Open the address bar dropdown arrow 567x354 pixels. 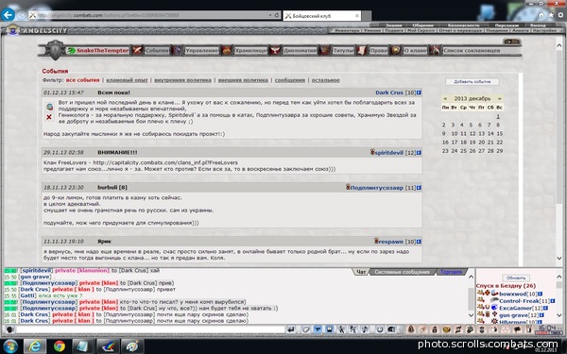tap(269, 15)
